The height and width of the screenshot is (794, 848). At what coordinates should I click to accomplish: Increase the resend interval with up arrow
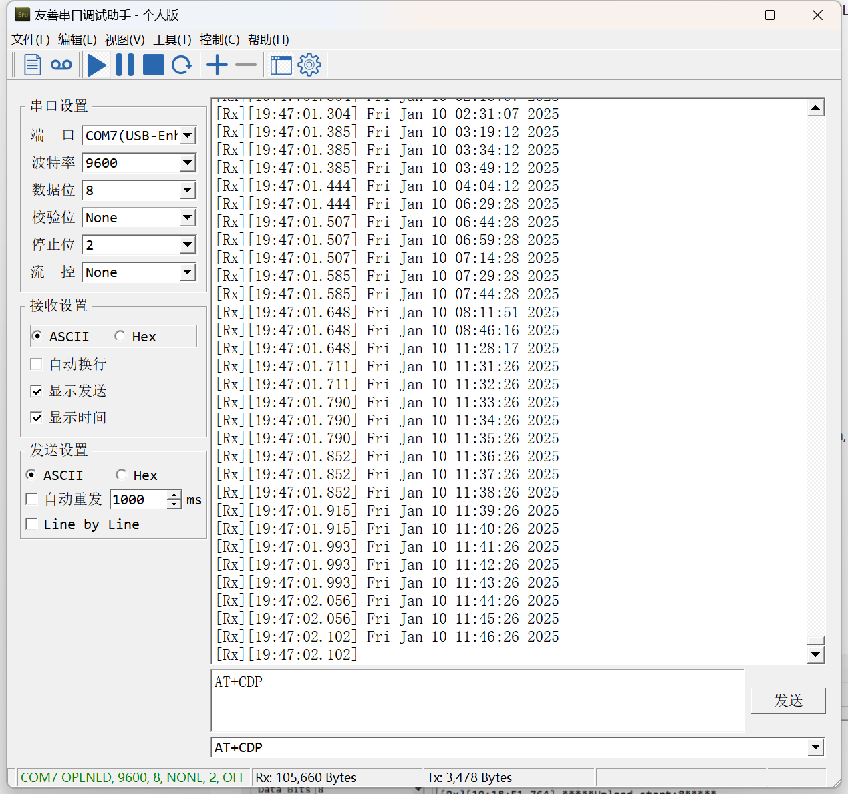[x=174, y=495]
